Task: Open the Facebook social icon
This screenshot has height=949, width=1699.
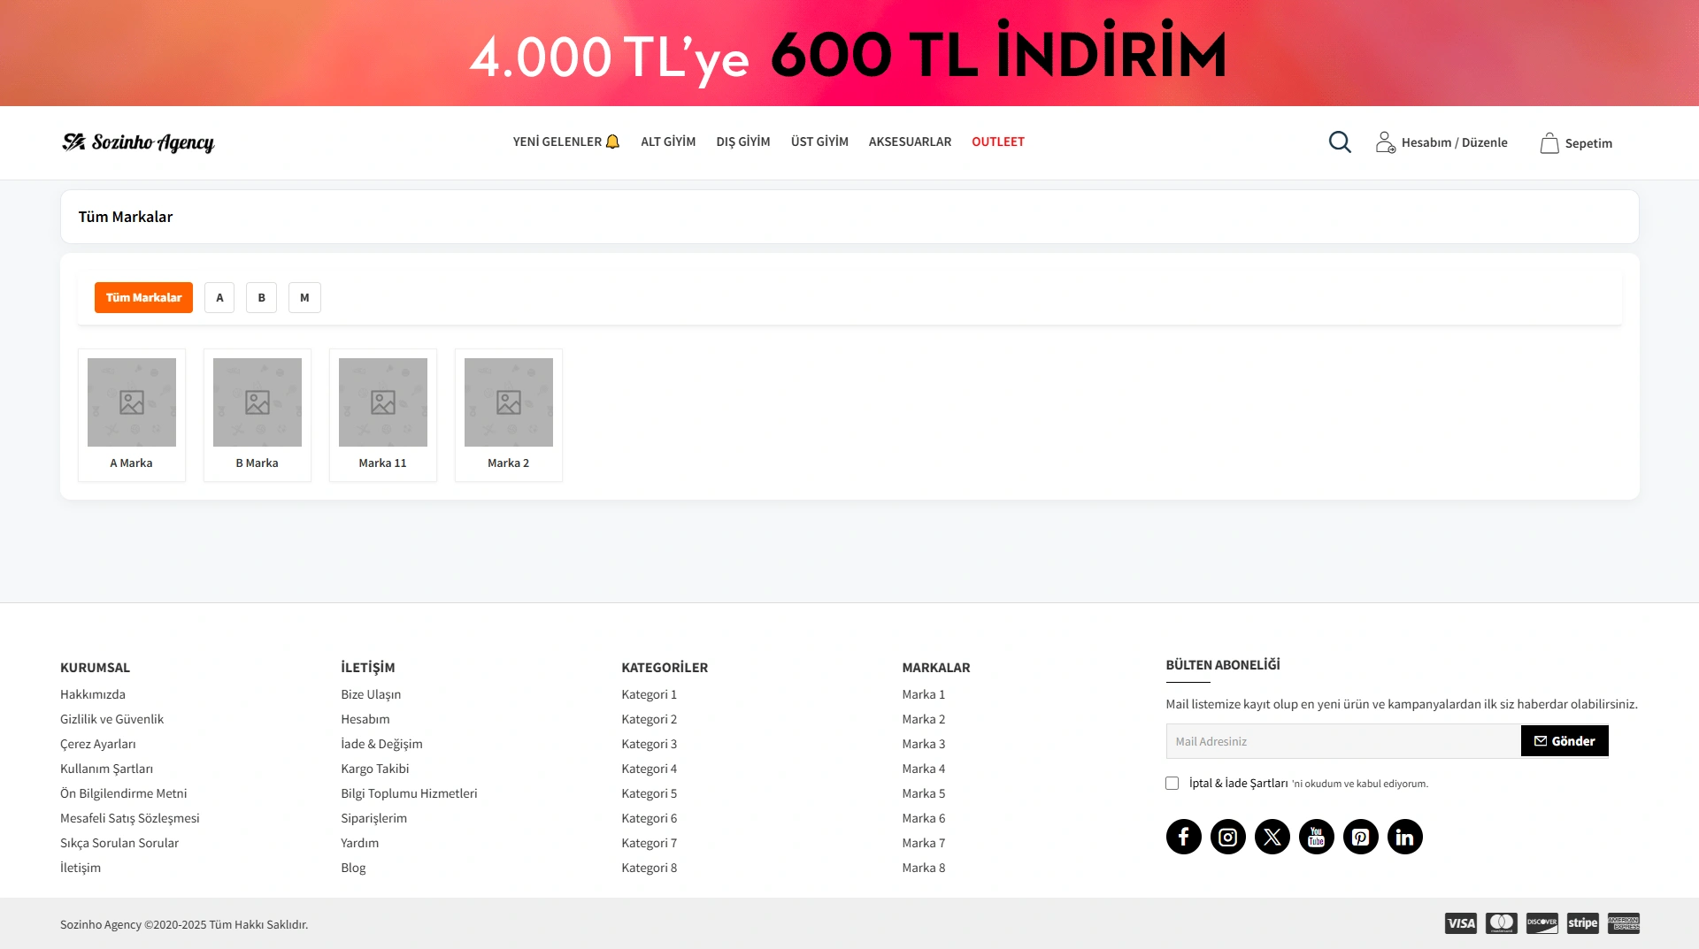Action: [x=1183, y=836]
